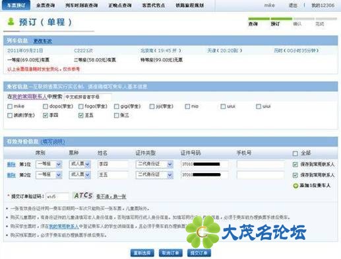Tick the 张三 contact checkbox
The width and height of the screenshot is (341, 259).
coord(117,116)
